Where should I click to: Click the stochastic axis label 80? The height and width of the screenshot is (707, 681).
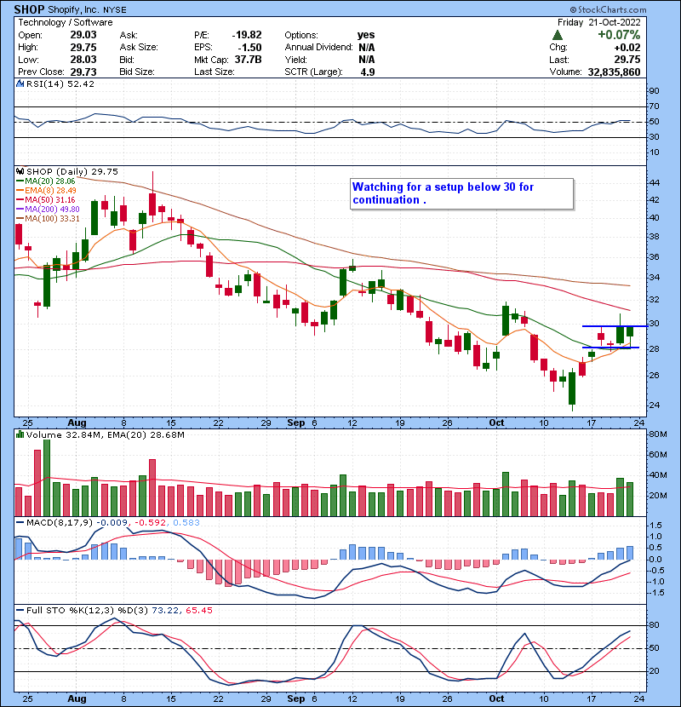point(654,625)
